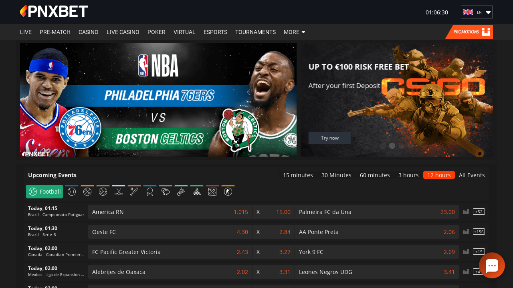This screenshot has width=513, height=288.
Task: Click the PNXBET logo
Action: (x=54, y=11)
